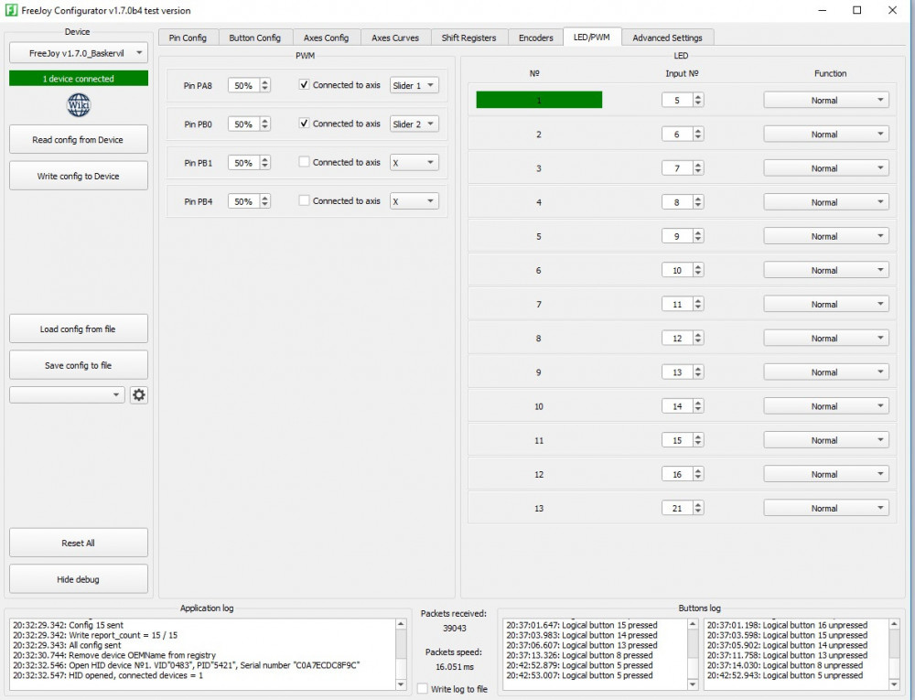The width and height of the screenshot is (915, 700).
Task: Enable Connected to axis for Pin PB1
Action: click(x=304, y=162)
